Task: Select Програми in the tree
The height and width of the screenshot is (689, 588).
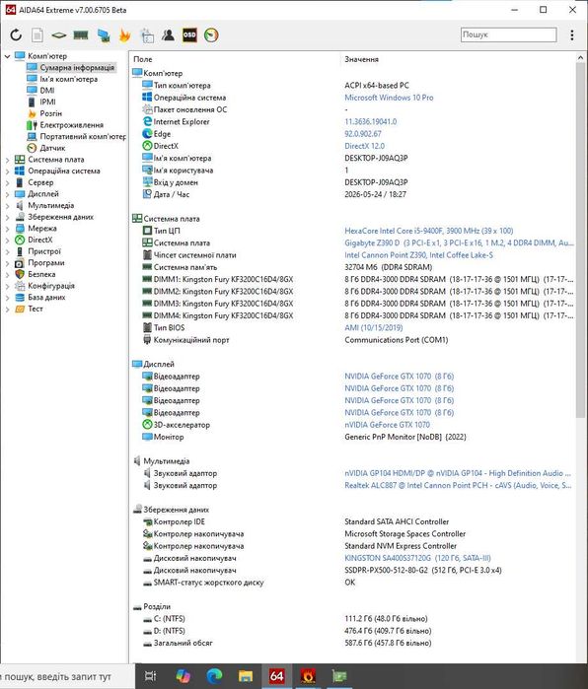Action: [x=46, y=263]
